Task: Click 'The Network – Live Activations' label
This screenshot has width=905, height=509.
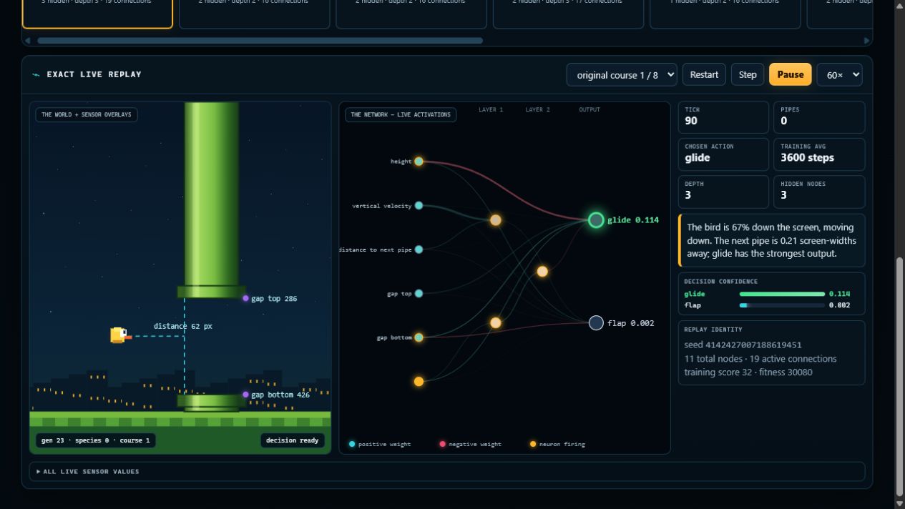Action: pos(401,114)
